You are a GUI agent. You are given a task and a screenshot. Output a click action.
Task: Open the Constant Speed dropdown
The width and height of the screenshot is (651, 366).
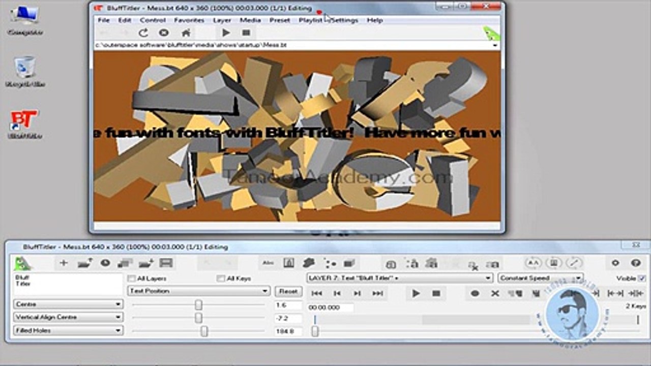click(x=541, y=278)
